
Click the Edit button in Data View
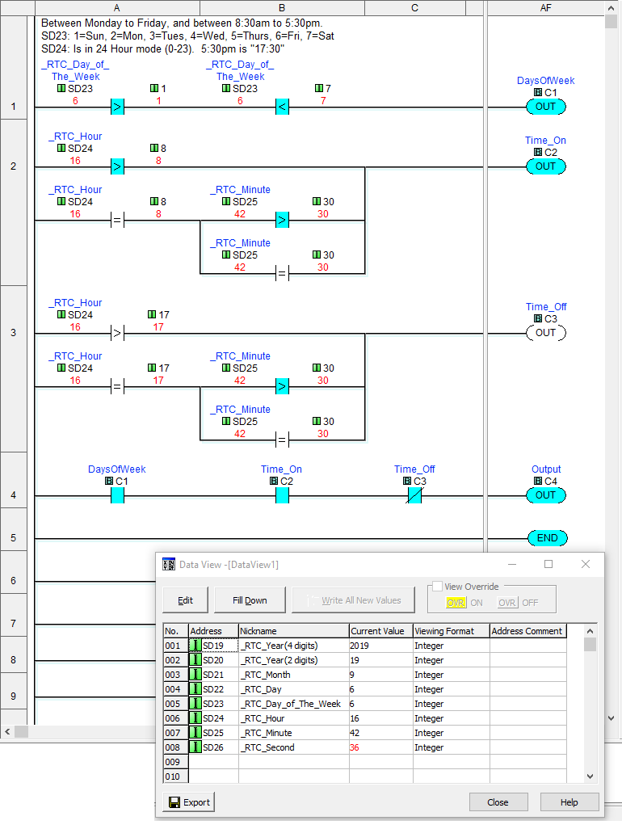tap(186, 600)
